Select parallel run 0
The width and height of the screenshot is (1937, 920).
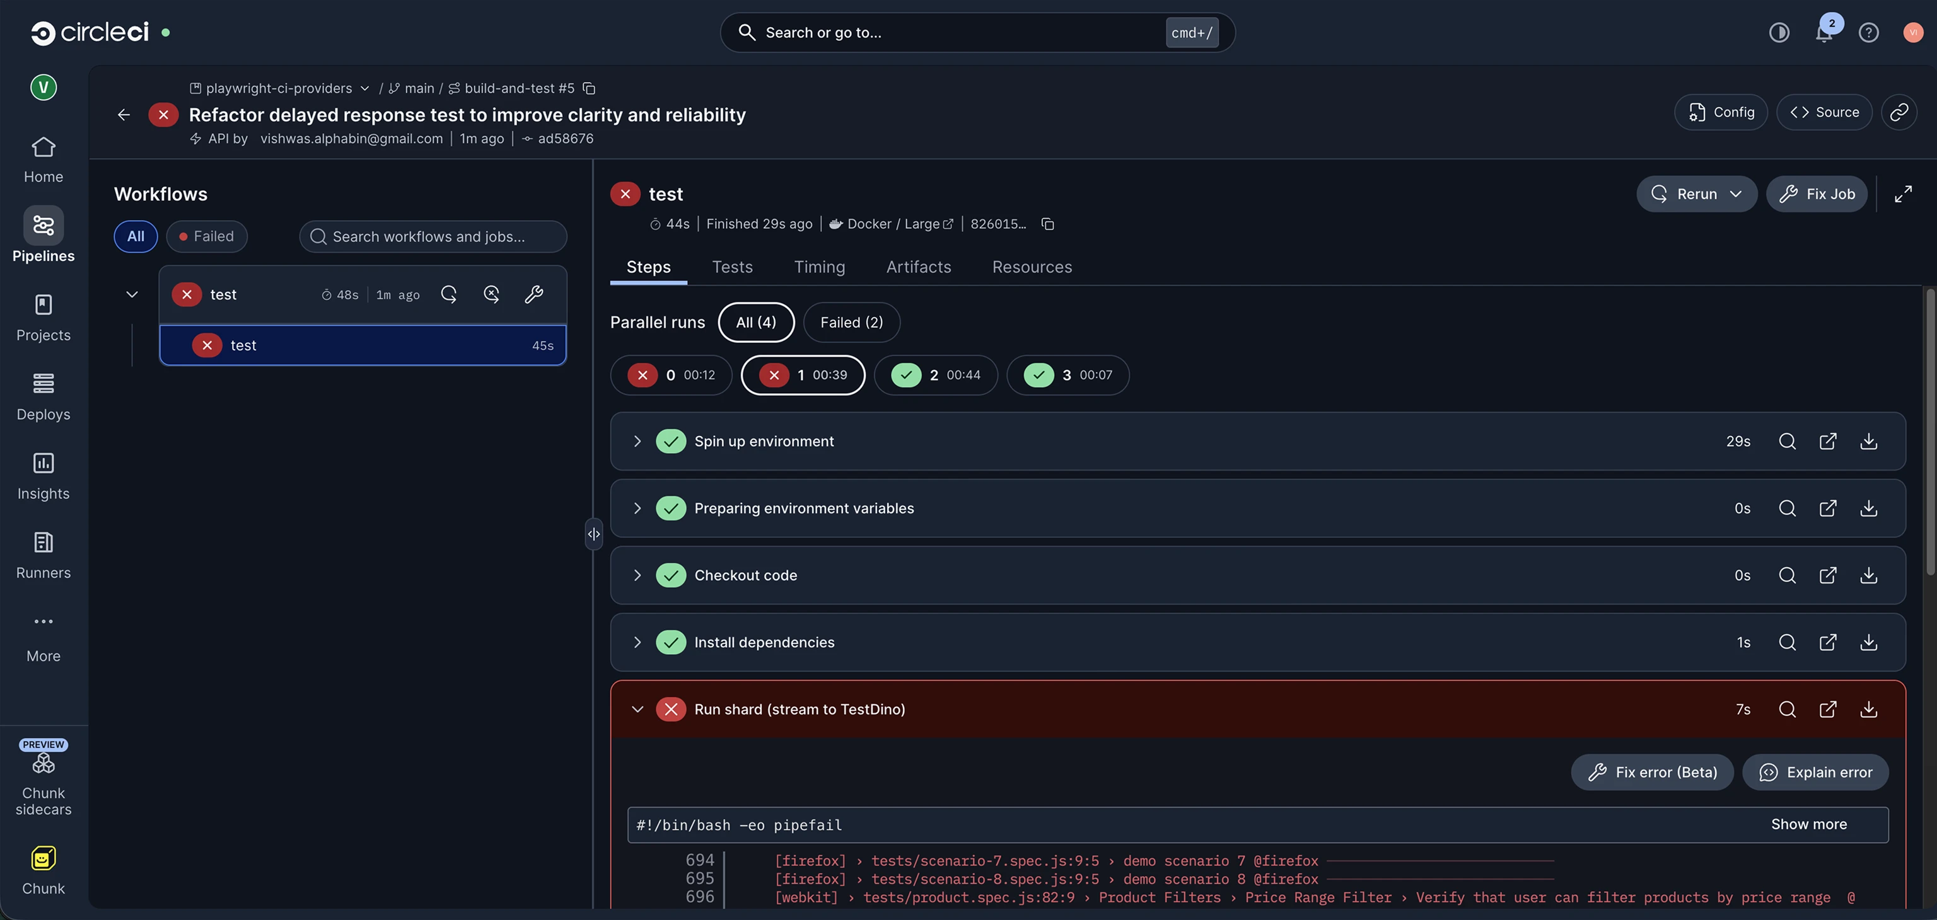[x=671, y=374]
